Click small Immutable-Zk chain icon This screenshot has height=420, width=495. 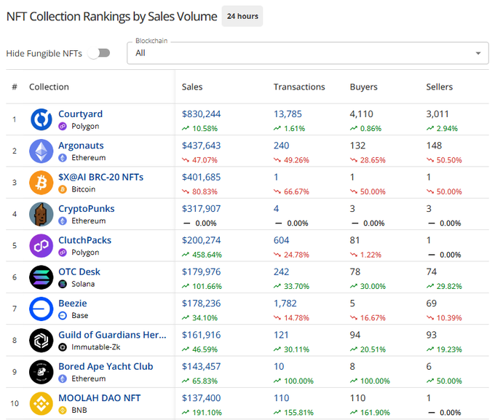(x=63, y=347)
